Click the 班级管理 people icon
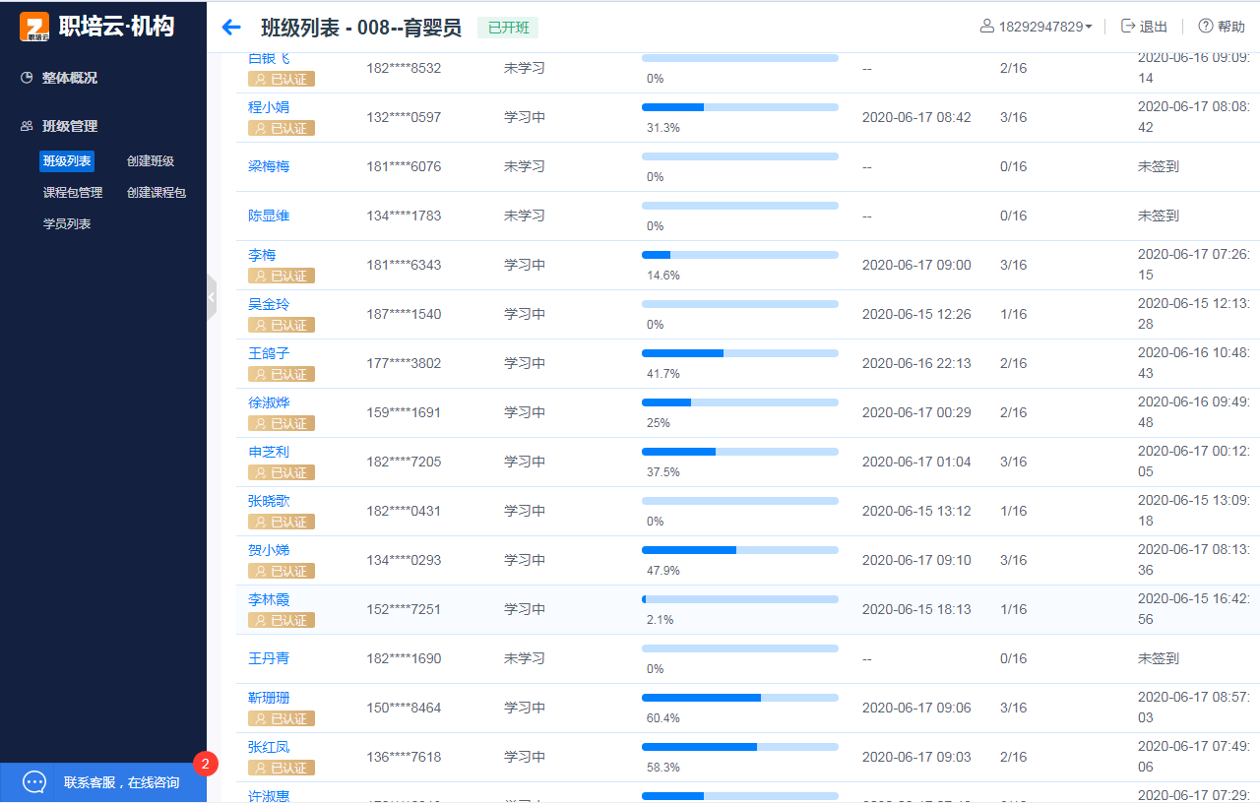Screen dimensions: 1260x803 pos(27,126)
